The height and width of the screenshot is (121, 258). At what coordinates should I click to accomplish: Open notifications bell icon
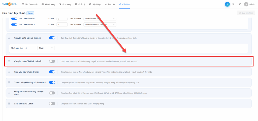[240, 4]
